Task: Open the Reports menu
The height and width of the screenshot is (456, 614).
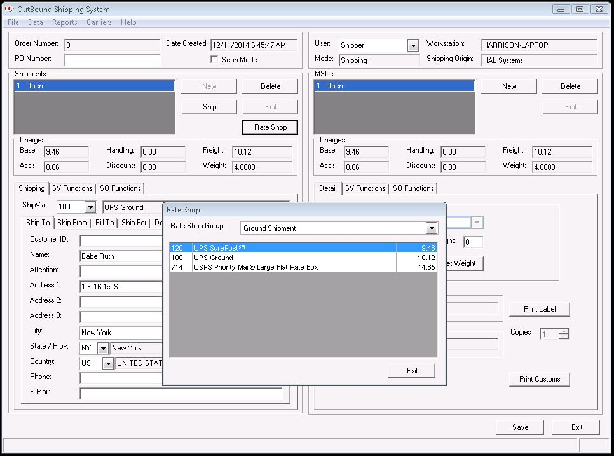Action: (65, 22)
